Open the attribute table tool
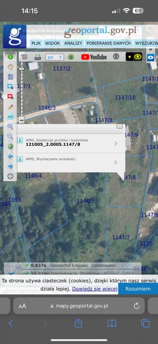This screenshot has height=344, width=158. click(x=10, y=77)
